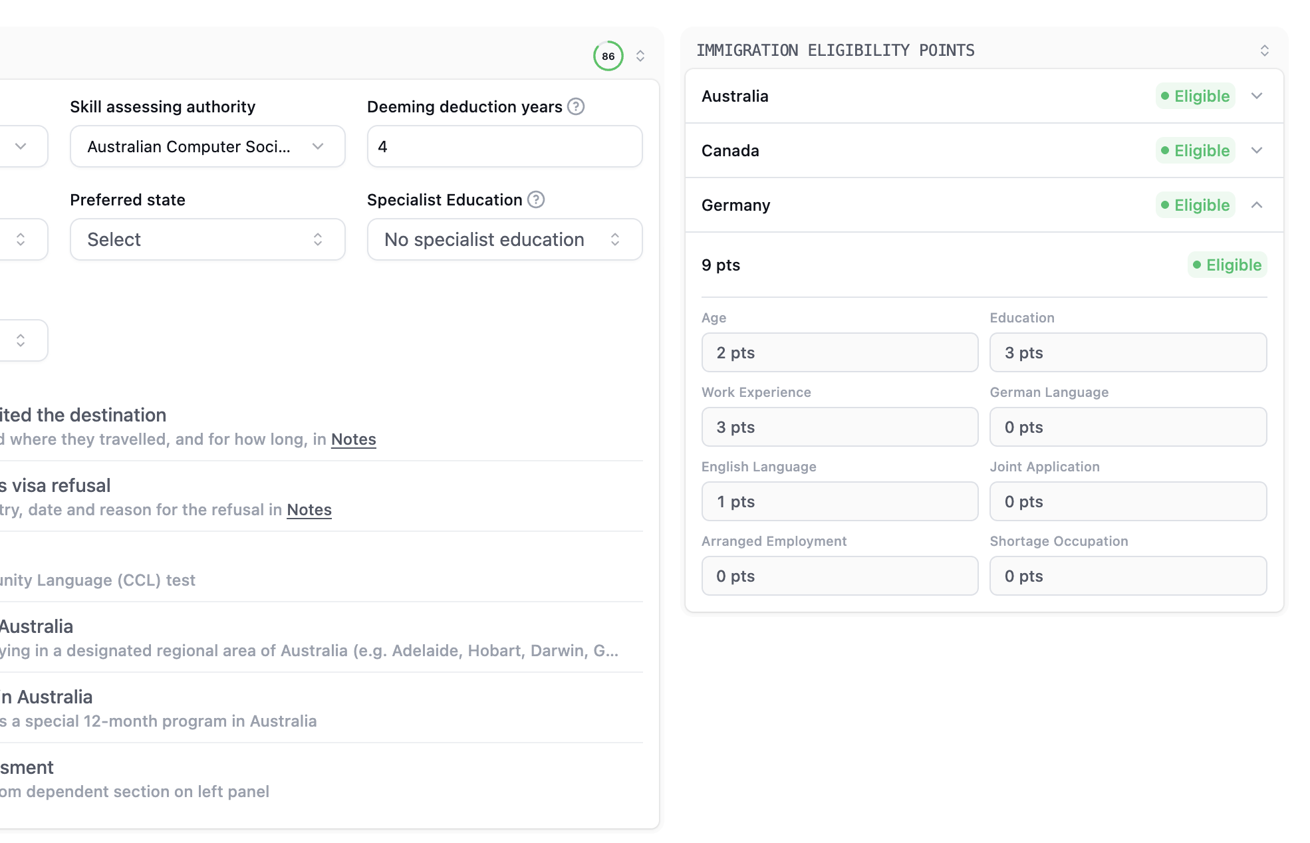Click the English Language 1 pts field
Image resolution: width=1310 pixels, height=843 pixels.
[x=840, y=501]
